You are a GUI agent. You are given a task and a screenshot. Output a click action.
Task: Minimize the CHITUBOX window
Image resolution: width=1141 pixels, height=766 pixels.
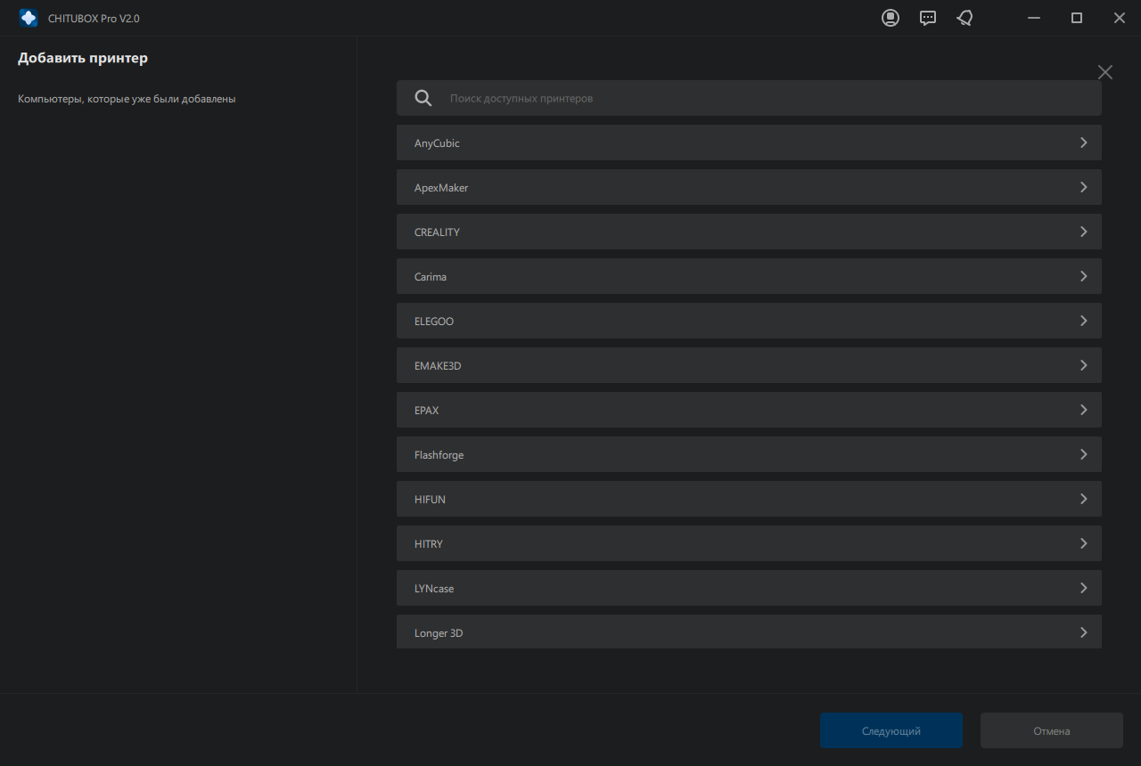click(x=1034, y=18)
